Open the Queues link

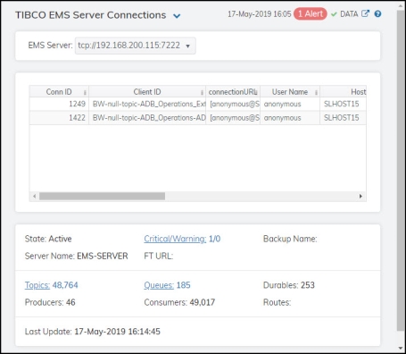[159, 285]
